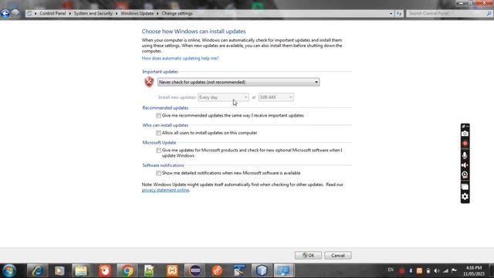Expand the address bar history dropdown arrow
The image size is (494, 278).
click(391, 14)
